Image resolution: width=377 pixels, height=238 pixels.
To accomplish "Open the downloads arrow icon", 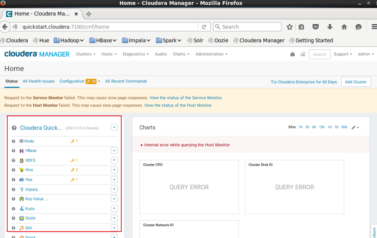I will click(x=330, y=27).
